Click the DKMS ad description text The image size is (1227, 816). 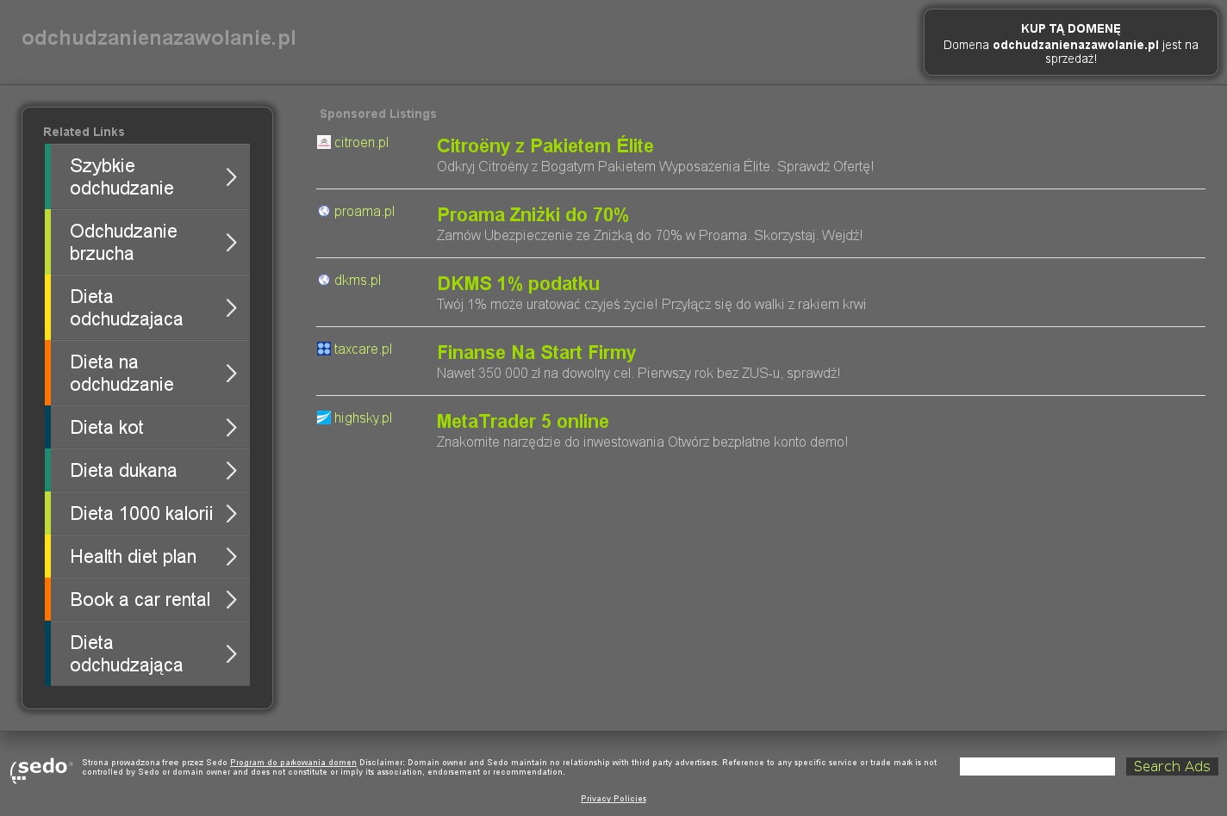[651, 304]
